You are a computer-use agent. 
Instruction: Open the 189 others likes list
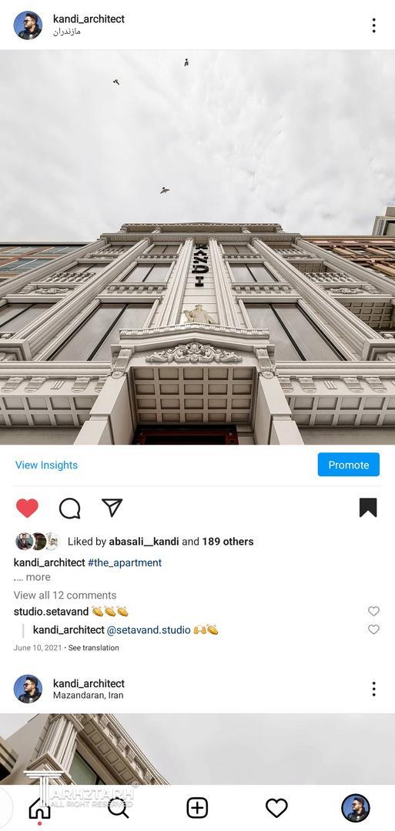pyautogui.click(x=227, y=542)
